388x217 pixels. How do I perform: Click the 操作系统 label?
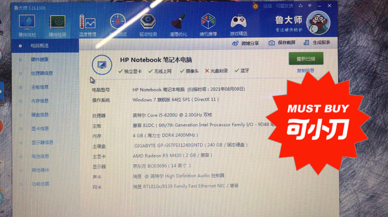click(101, 100)
